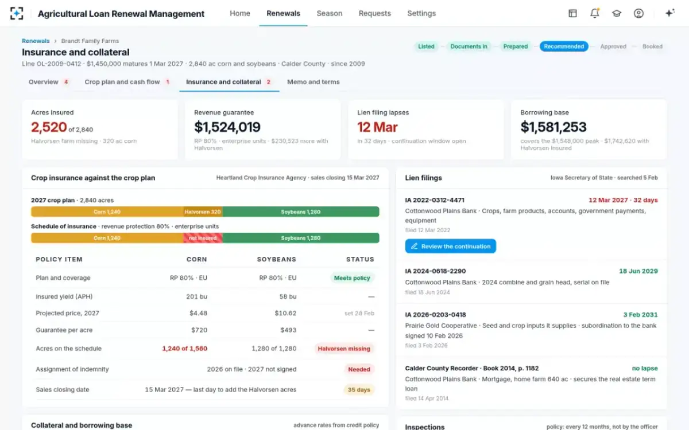
Task: Click crop plan Corn 1,240 bar segment
Action: point(107,212)
